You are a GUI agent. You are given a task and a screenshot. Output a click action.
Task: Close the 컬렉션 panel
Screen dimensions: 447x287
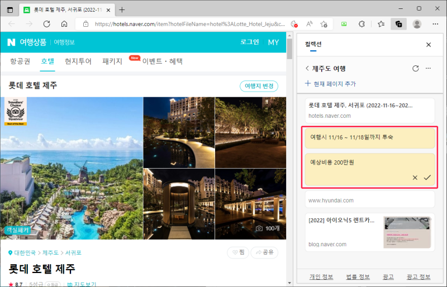pos(429,45)
